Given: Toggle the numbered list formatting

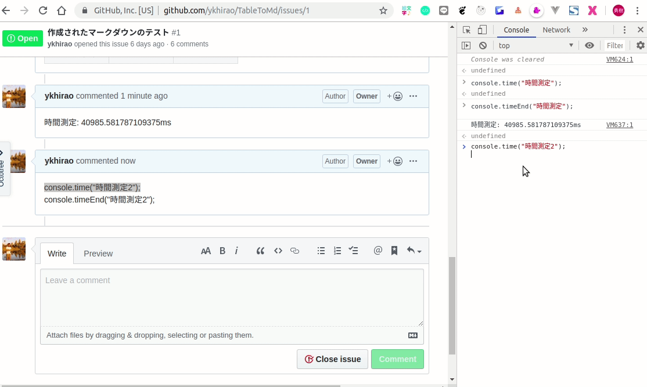Looking at the screenshot, I should click(337, 250).
